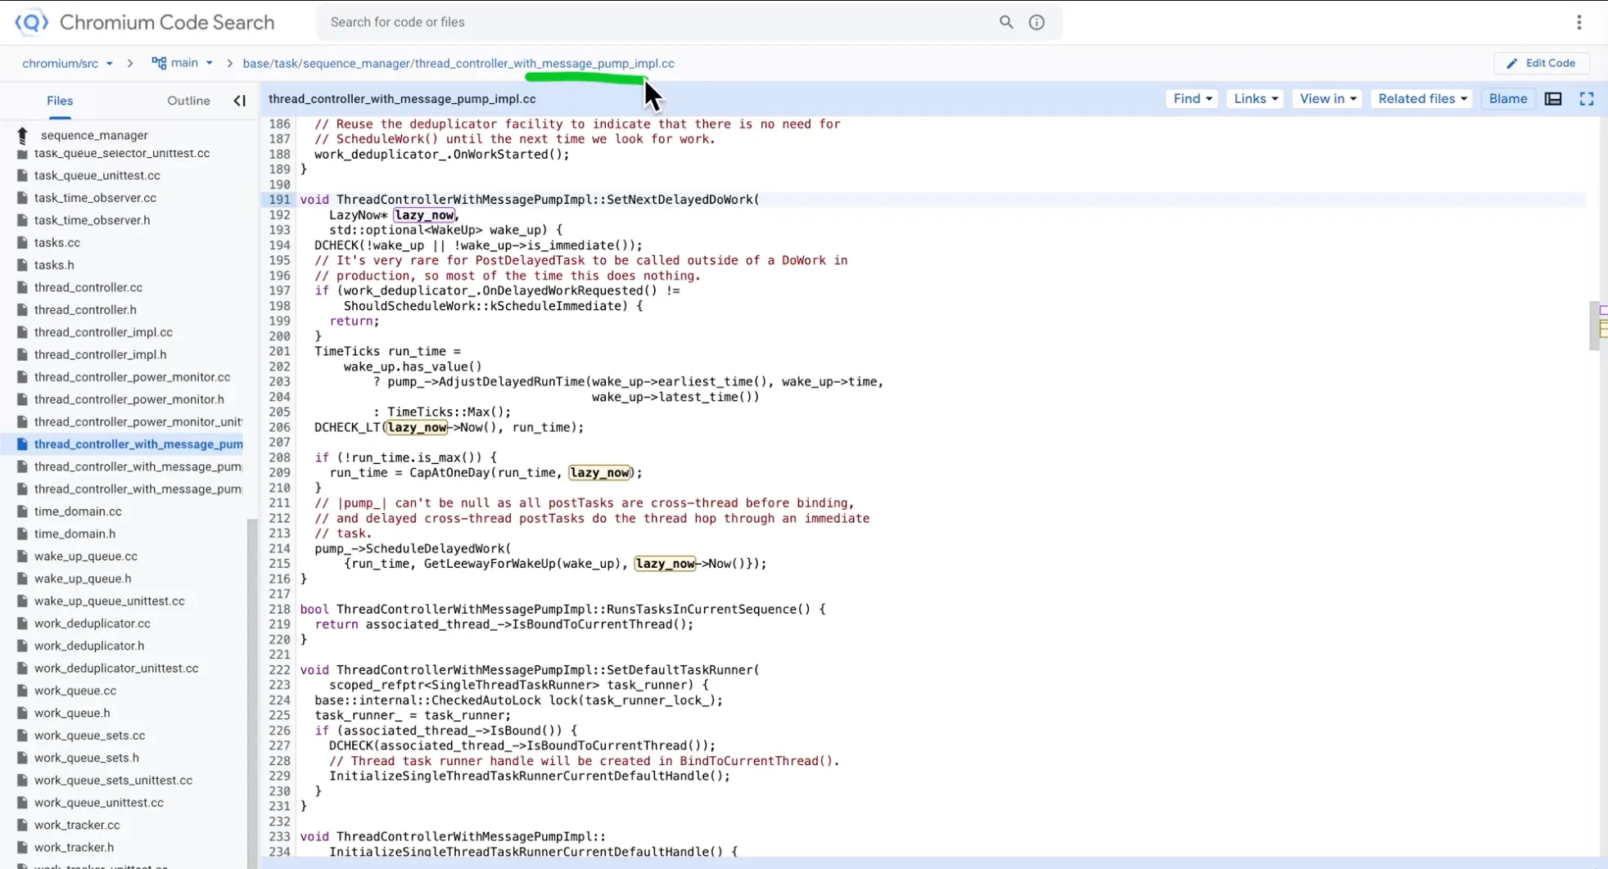
Task: Open work_queue_sets.cc file
Action: click(89, 736)
